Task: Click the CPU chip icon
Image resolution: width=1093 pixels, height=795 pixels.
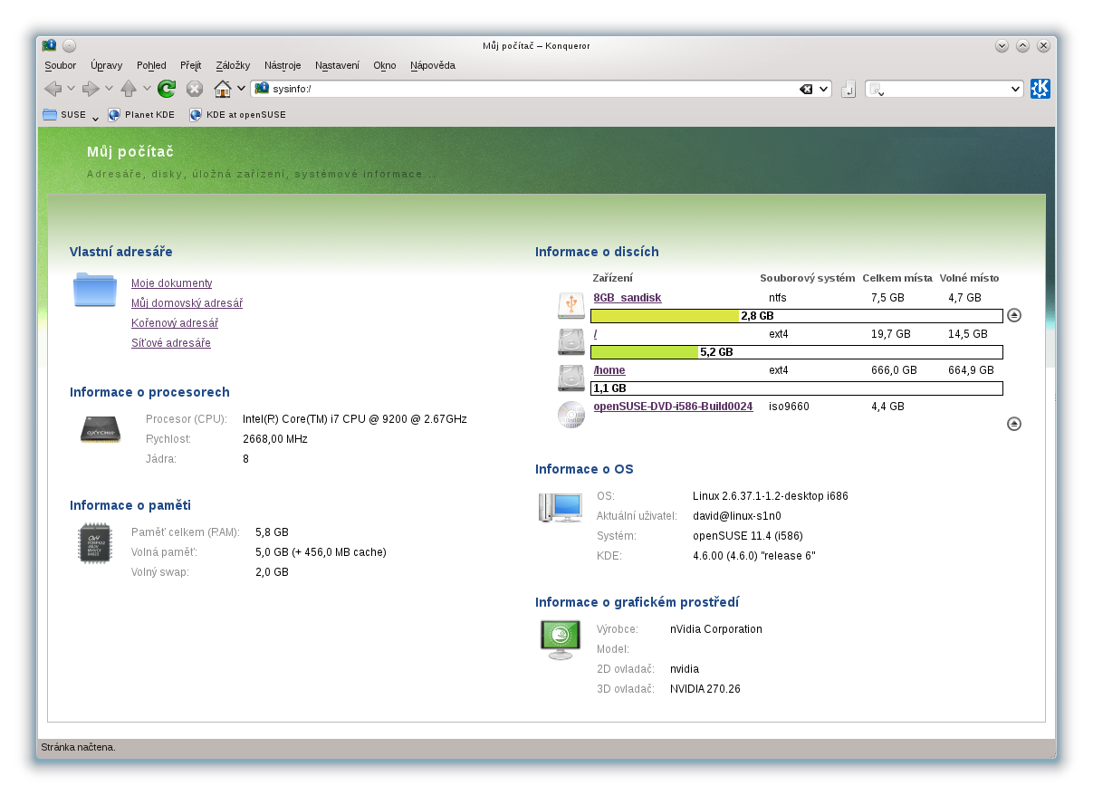Action: coord(101,429)
